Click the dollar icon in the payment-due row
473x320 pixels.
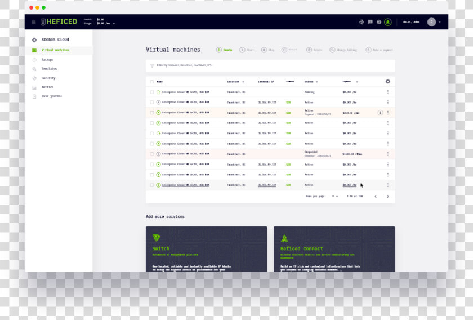coord(380,113)
